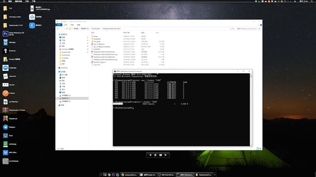
Task: Click the command prompt scrollbar down arrow
Action: [251, 145]
